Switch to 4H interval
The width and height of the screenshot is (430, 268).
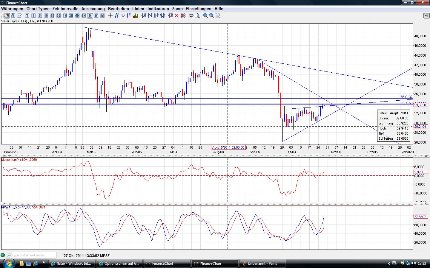pyautogui.click(x=77, y=15)
